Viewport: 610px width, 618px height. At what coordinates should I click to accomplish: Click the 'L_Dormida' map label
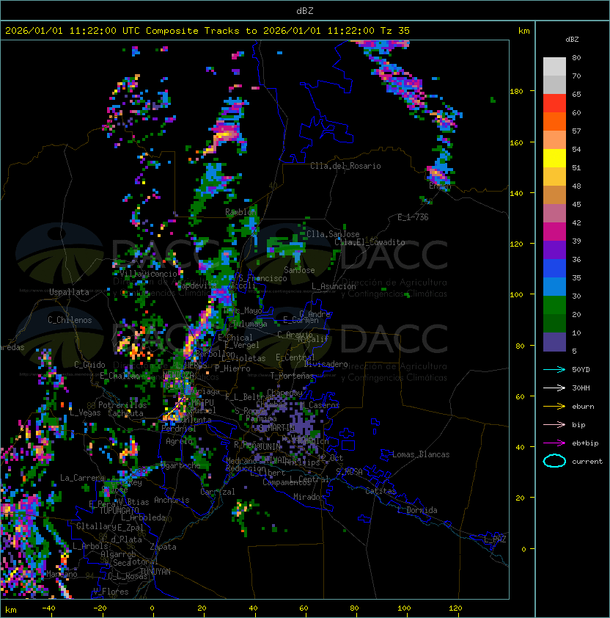click(x=417, y=510)
